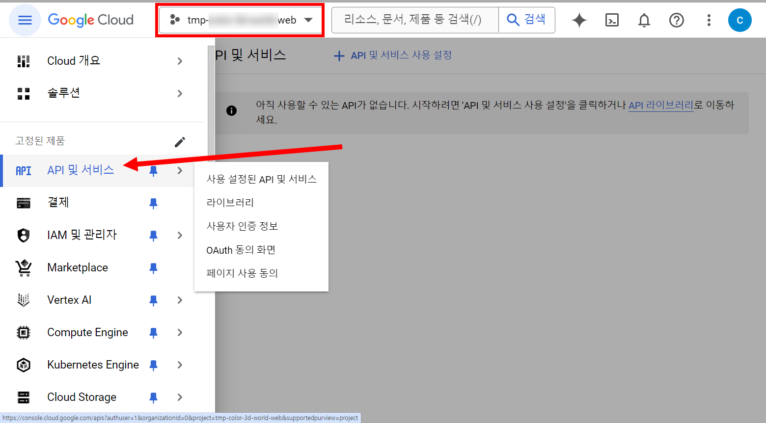Image resolution: width=766 pixels, height=423 pixels.
Task: Select OAuth 동의 화면 submenu entry
Action: point(261,250)
